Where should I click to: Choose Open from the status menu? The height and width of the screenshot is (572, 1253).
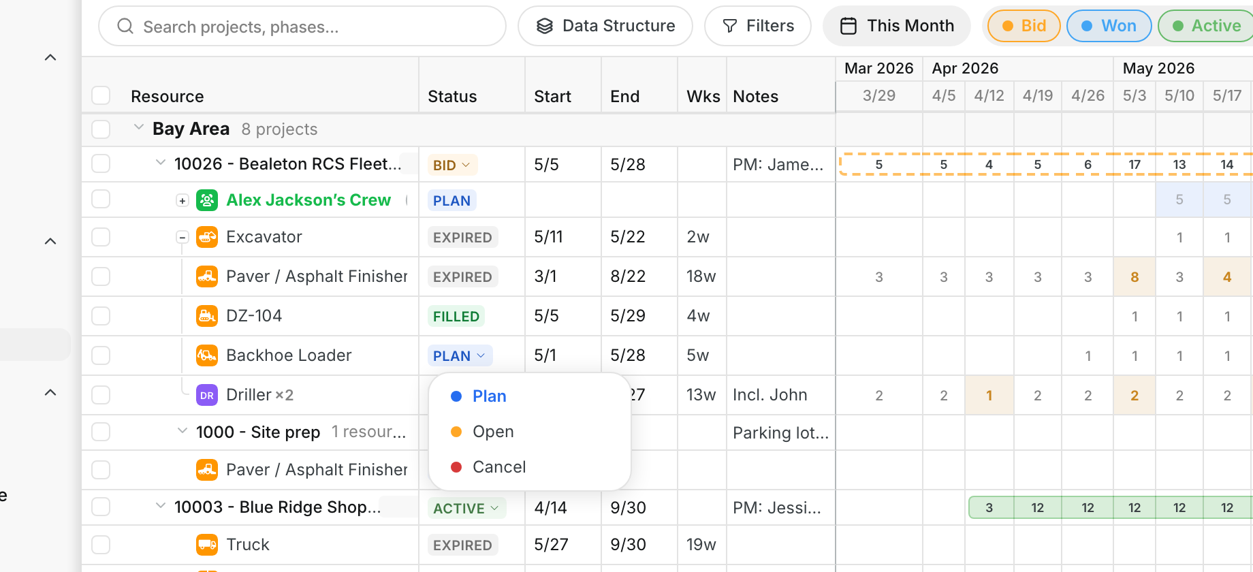(x=530, y=432)
